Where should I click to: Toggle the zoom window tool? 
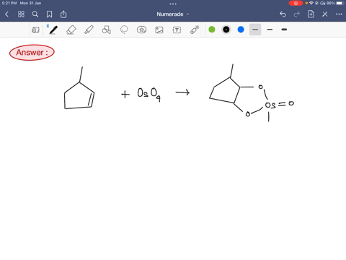coord(35,30)
